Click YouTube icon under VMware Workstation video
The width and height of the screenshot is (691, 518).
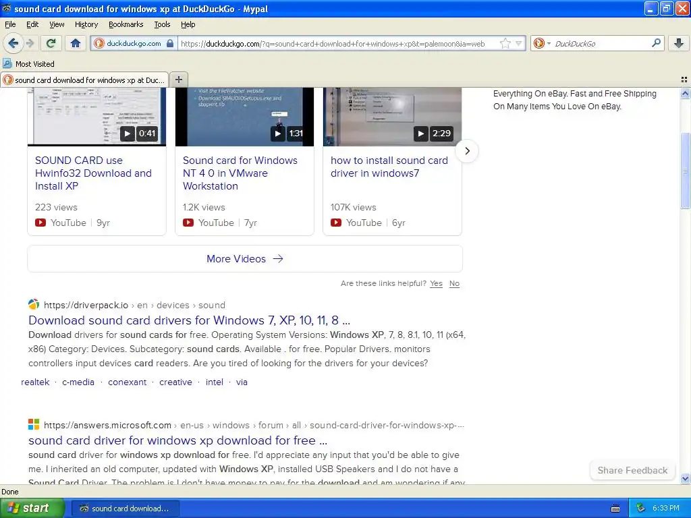point(188,223)
